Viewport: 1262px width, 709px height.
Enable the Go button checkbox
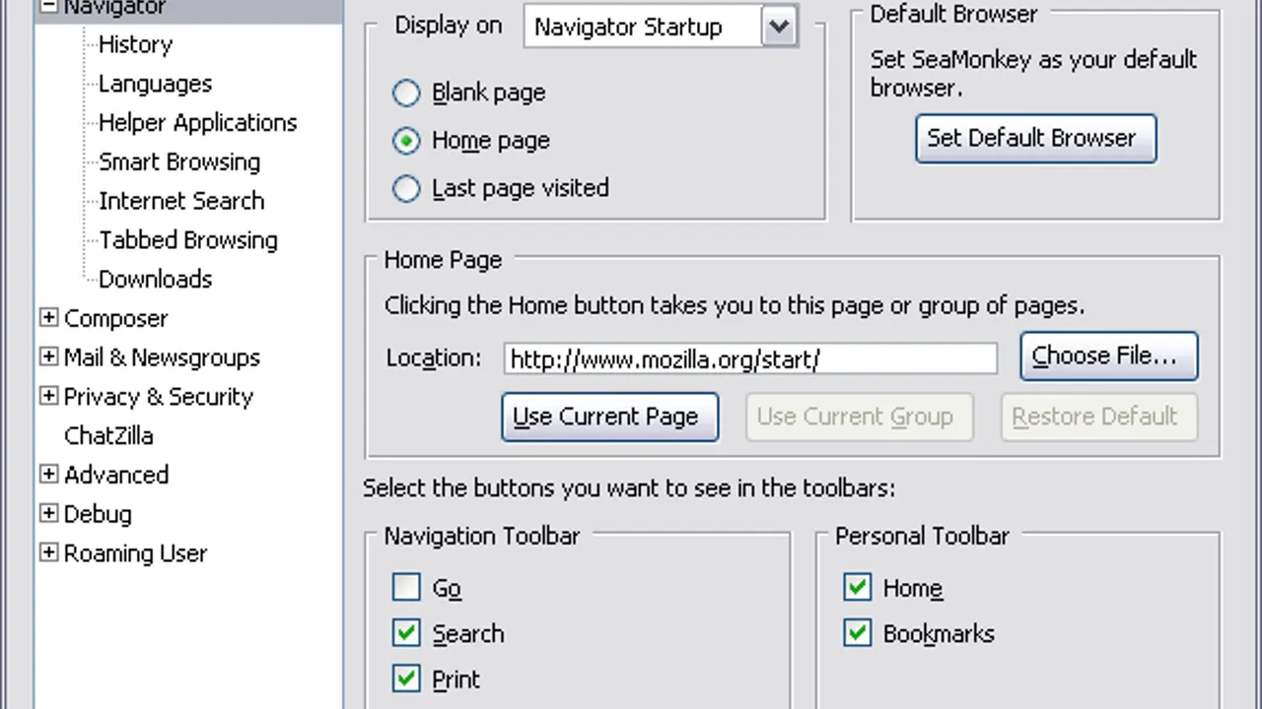[x=406, y=588]
